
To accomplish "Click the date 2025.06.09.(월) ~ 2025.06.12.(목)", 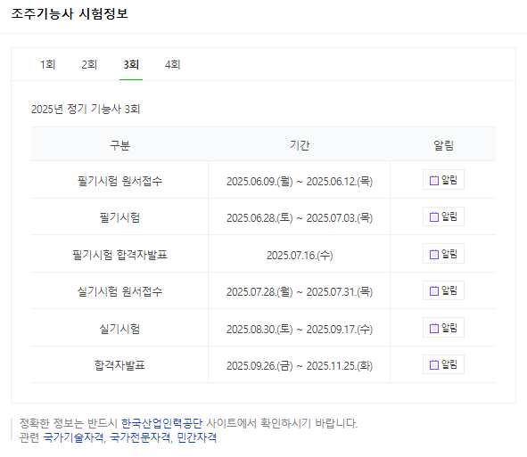I will point(300,182).
